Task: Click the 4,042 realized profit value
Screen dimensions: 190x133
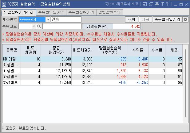Action: (127, 26)
